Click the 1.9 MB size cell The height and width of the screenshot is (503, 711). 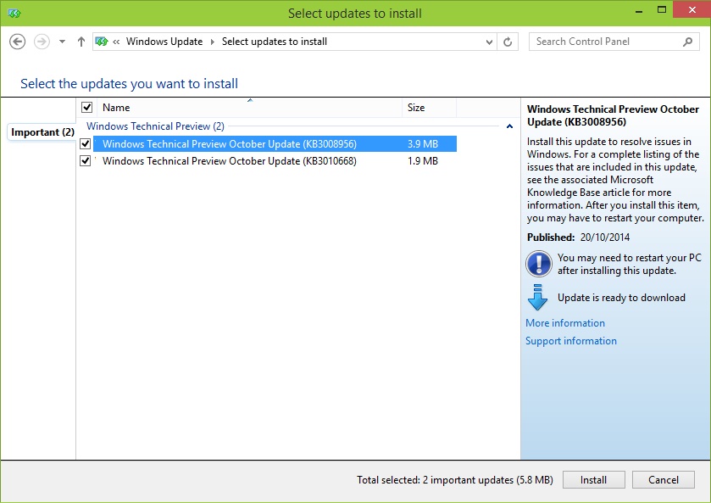[423, 160]
